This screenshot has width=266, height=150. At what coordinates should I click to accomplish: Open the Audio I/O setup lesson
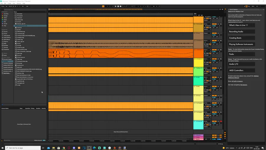241,64
